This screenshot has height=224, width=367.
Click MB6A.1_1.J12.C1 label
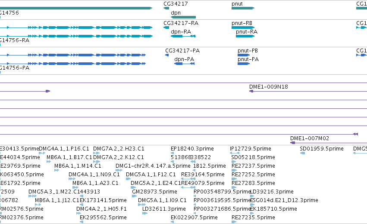[57, 200]
